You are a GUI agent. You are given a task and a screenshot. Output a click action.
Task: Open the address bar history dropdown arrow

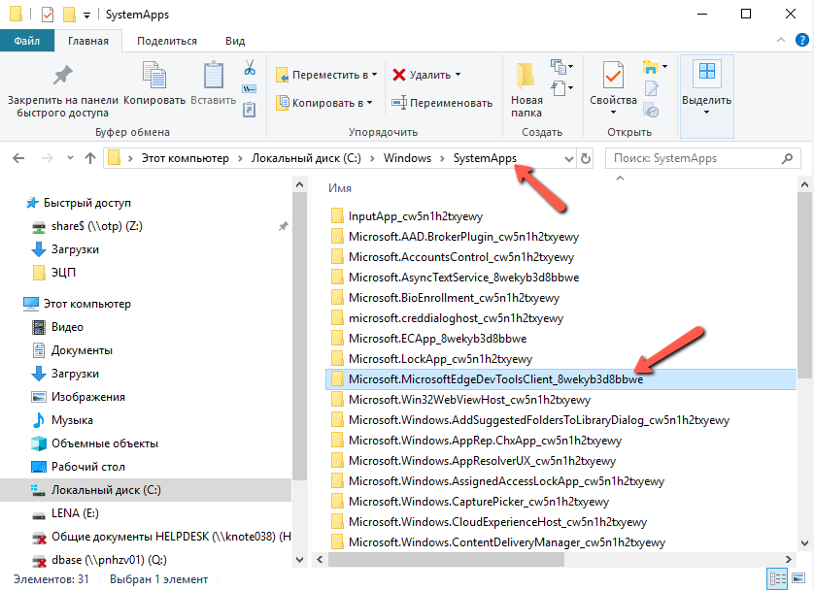pyautogui.click(x=568, y=158)
